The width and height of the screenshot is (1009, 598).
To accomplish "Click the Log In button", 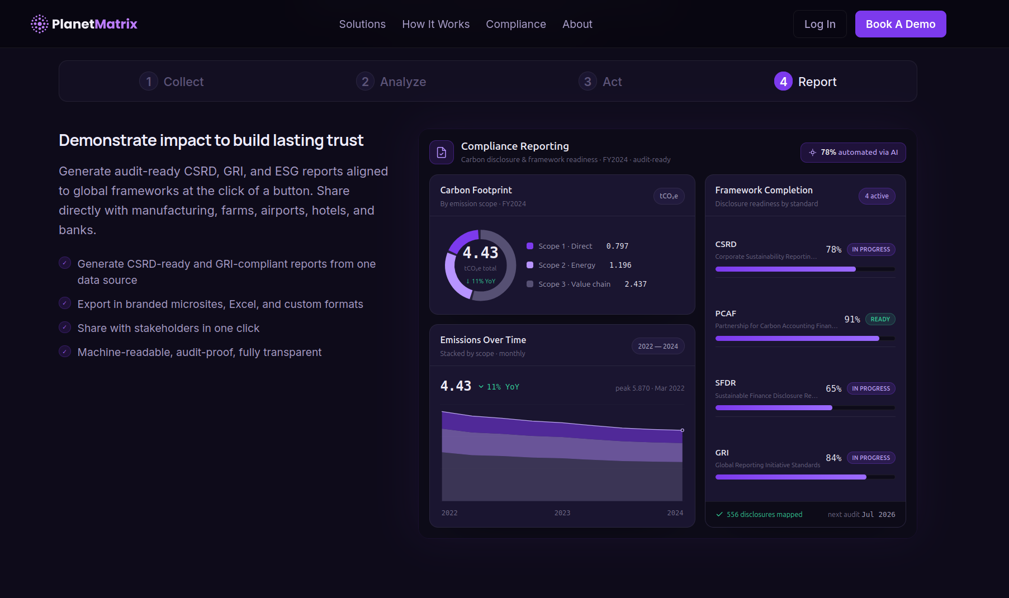I will [x=820, y=24].
